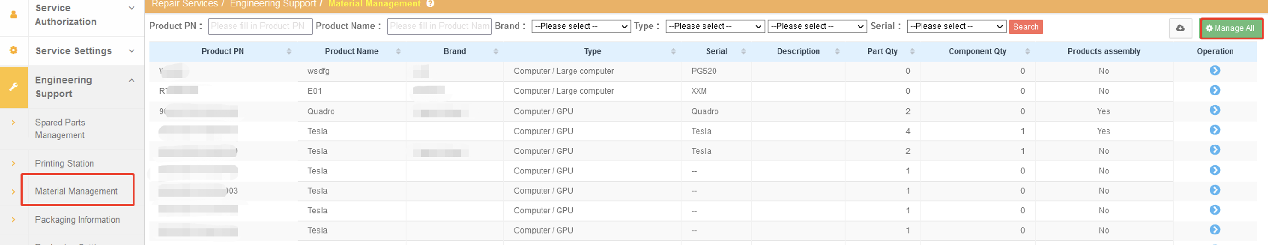Click the Service Settings gear icon in sidebar
Image resolution: width=1268 pixels, height=245 pixels.
(x=14, y=50)
